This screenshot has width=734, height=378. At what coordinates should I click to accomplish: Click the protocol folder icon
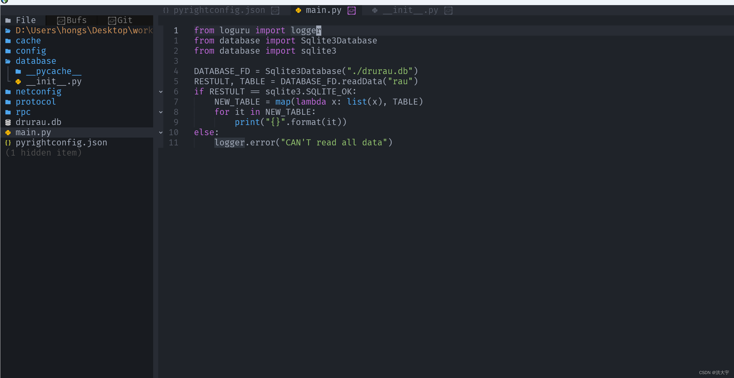click(8, 102)
